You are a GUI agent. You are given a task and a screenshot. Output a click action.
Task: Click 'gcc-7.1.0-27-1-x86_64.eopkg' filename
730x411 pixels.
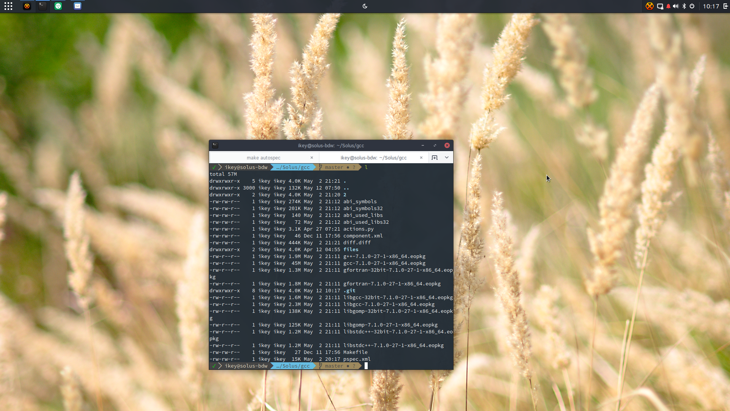[384, 263]
